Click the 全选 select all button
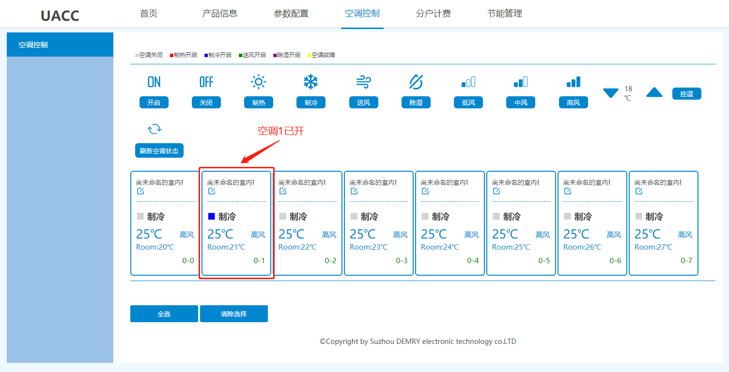729x372 pixels. (164, 313)
